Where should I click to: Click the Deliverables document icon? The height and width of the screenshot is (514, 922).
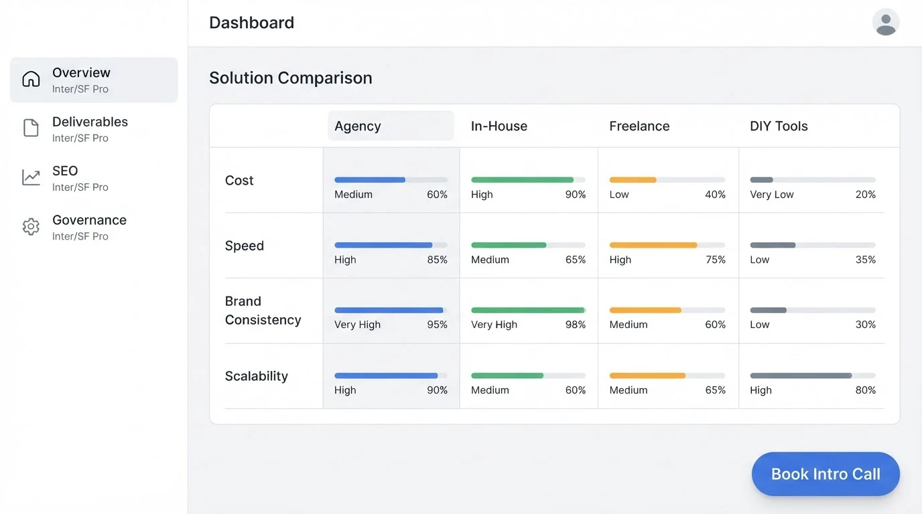[x=31, y=128]
